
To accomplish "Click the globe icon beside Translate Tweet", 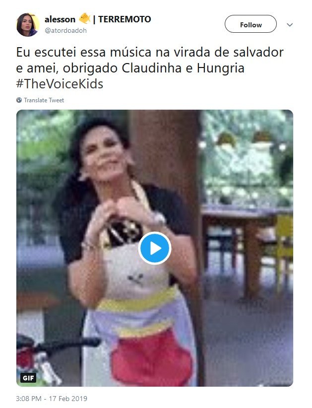I will (x=19, y=100).
